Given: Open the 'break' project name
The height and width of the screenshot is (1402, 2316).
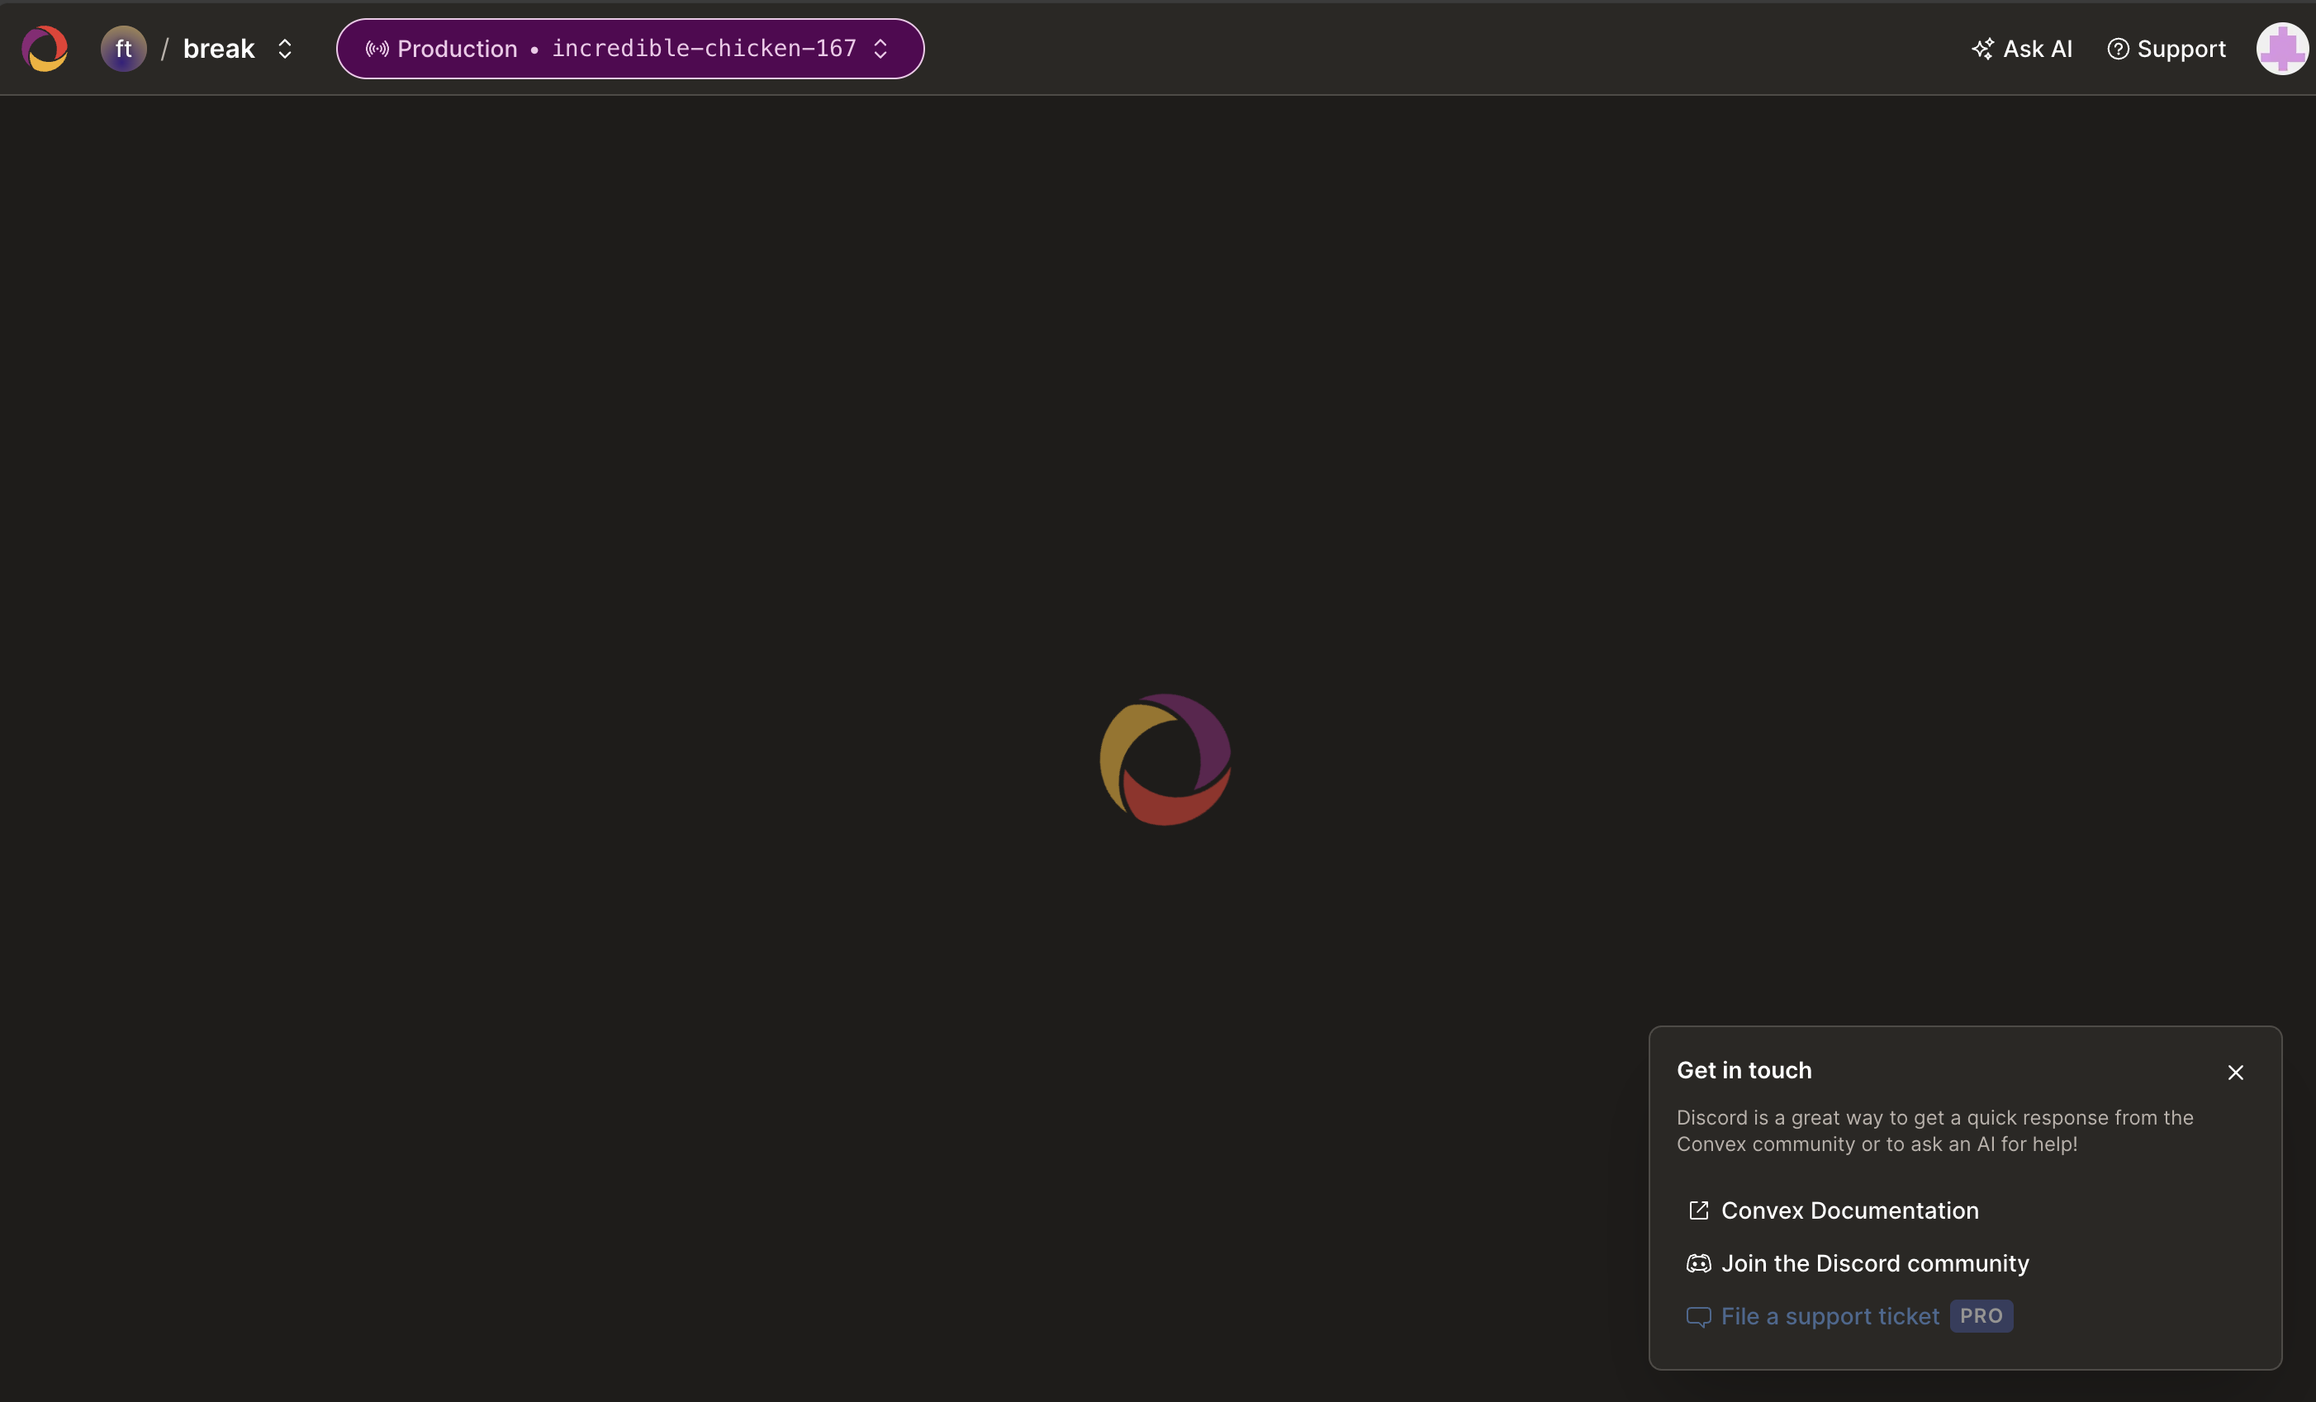Looking at the screenshot, I should 218,49.
